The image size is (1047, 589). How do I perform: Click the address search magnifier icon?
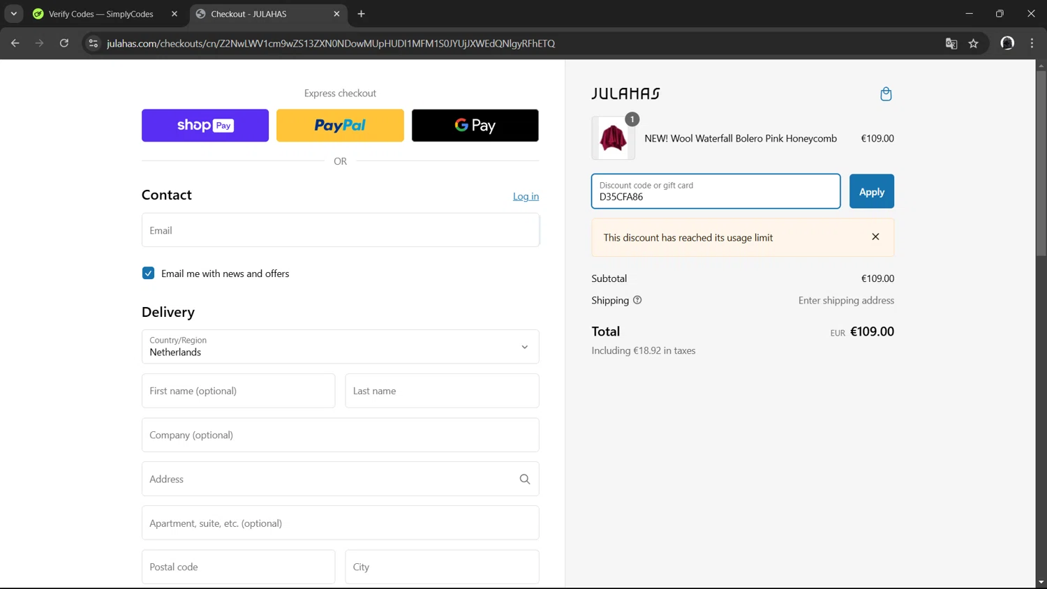click(525, 479)
